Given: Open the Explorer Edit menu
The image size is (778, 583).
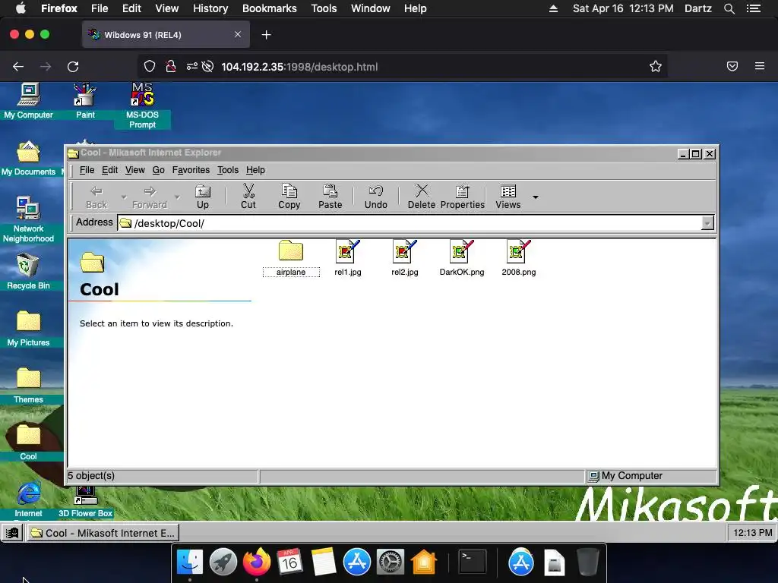Looking at the screenshot, I should point(109,170).
